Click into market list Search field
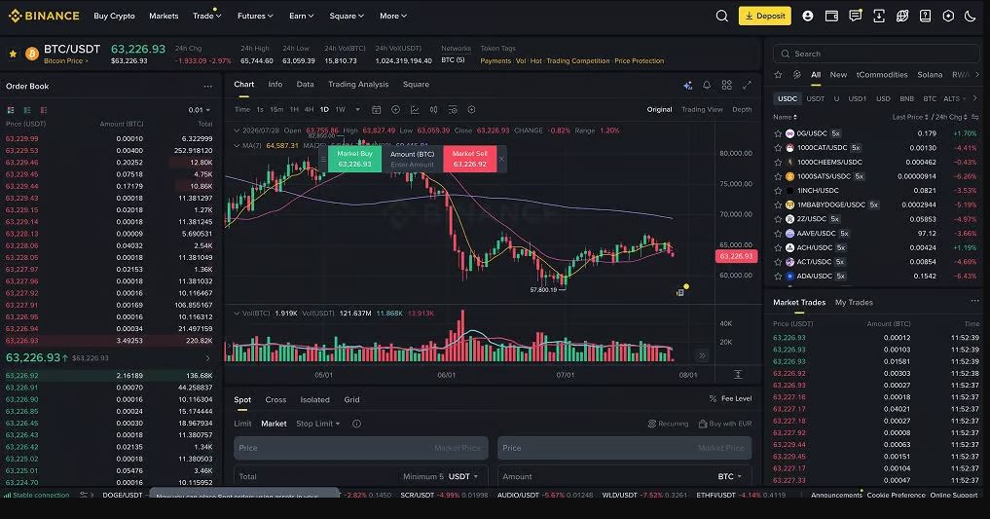The image size is (990, 519). pyautogui.click(x=876, y=54)
